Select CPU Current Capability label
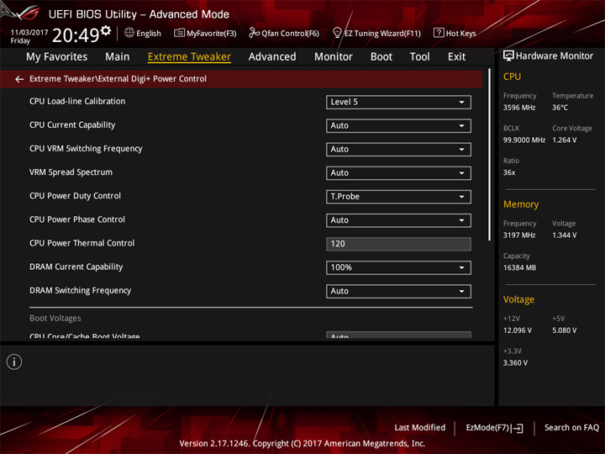 pyautogui.click(x=72, y=125)
